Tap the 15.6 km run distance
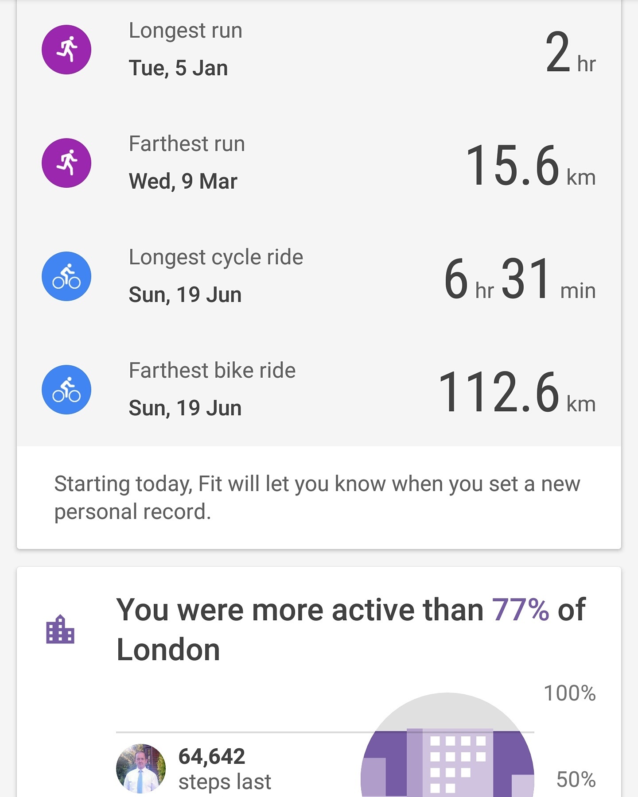The height and width of the screenshot is (797, 638). pos(531,166)
